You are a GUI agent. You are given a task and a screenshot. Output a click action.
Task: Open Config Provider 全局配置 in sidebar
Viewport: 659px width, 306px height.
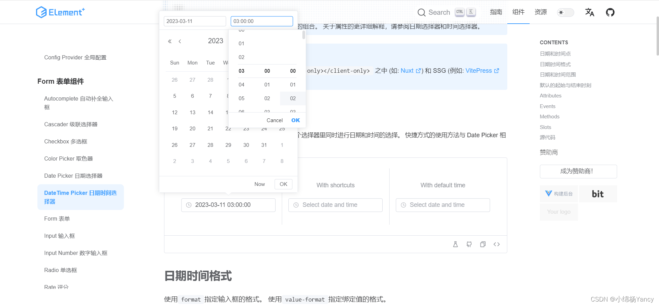point(75,58)
